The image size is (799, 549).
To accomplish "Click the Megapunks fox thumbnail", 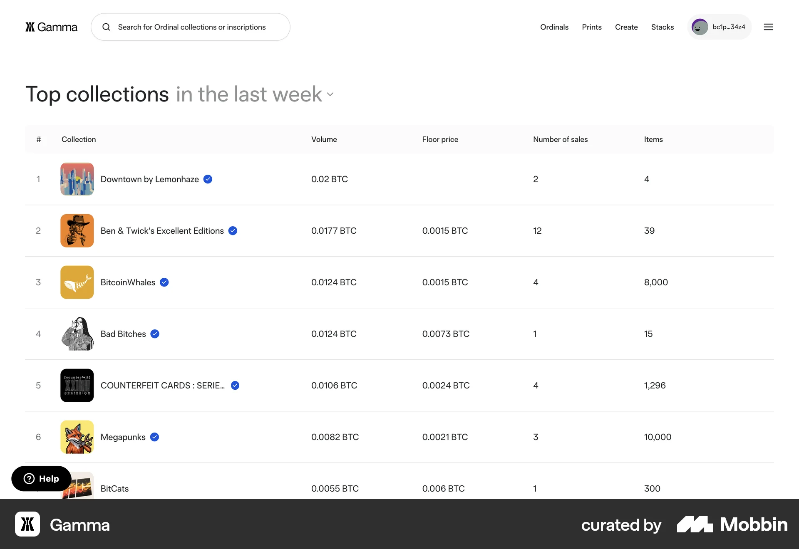I will 77,437.
